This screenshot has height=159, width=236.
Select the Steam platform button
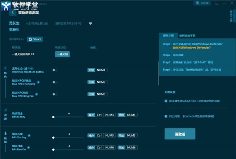point(35,39)
